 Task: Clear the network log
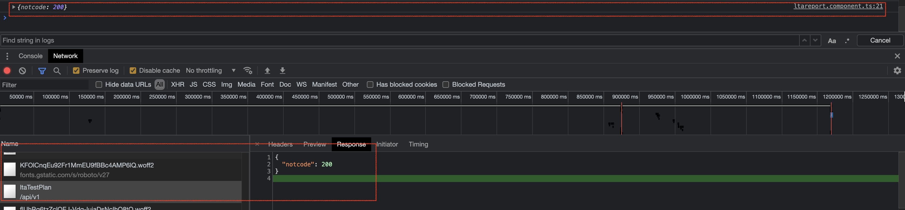coord(22,71)
